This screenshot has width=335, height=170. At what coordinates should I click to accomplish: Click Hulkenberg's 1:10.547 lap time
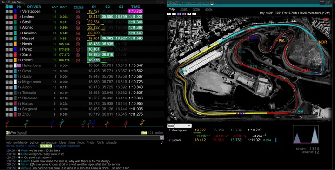[136, 65]
